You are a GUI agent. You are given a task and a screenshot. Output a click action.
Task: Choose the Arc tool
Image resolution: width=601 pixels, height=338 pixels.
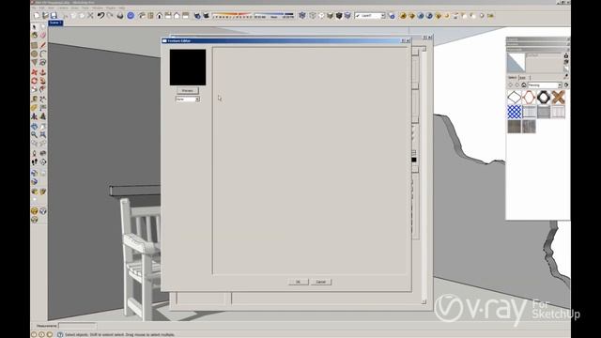pos(43,54)
